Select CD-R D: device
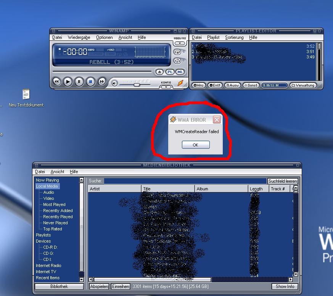 click(50, 248)
